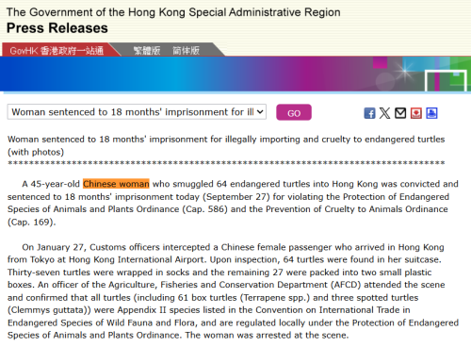Click the highlighted "Chinese woman" text

(116, 184)
